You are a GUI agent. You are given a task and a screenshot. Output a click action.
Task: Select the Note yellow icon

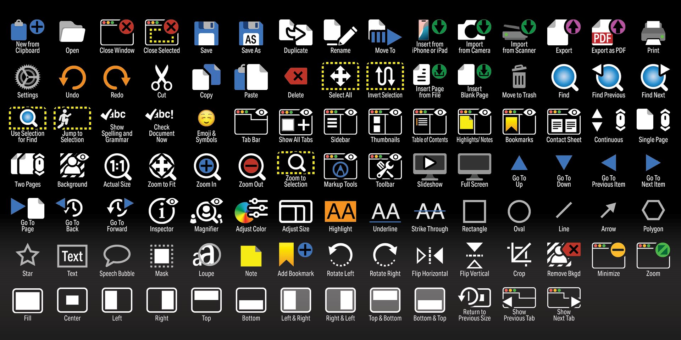coord(251,256)
